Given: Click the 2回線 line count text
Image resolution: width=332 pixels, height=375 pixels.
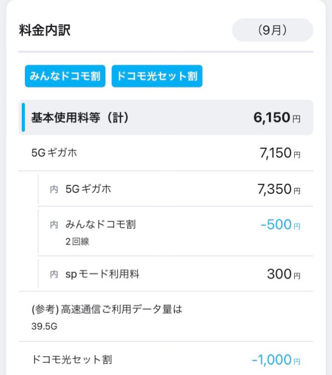Looking at the screenshot, I should tap(77, 241).
